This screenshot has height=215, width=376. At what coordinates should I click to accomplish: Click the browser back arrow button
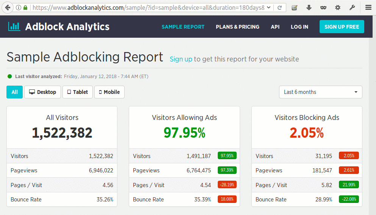[x=8, y=8]
